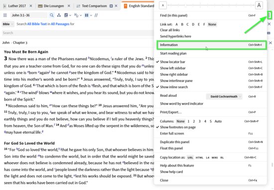This screenshot has height=190, width=274.
Task: Click the font size slider track
Action: tap(211, 5)
